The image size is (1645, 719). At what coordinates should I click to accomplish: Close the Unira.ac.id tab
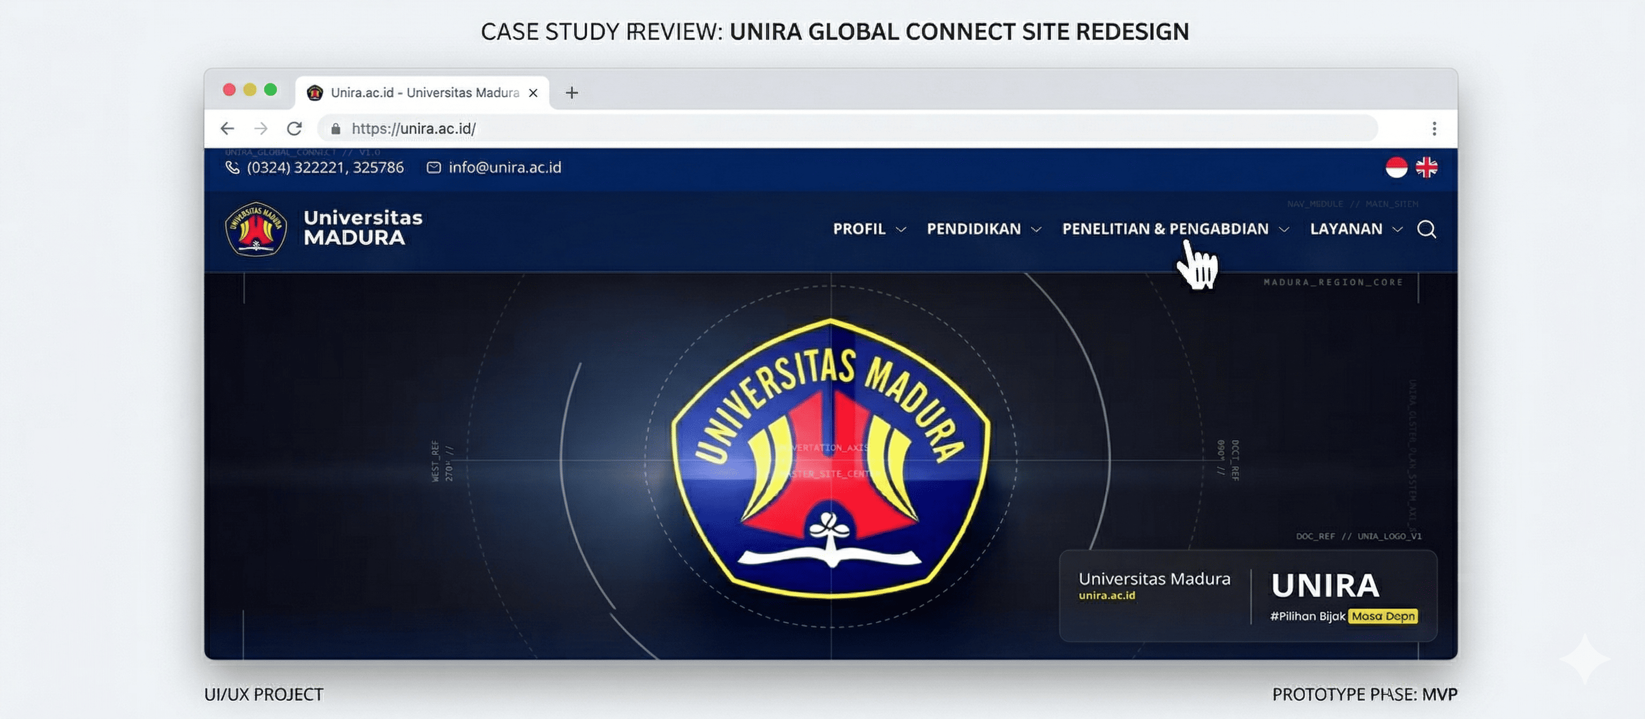pos(533,93)
